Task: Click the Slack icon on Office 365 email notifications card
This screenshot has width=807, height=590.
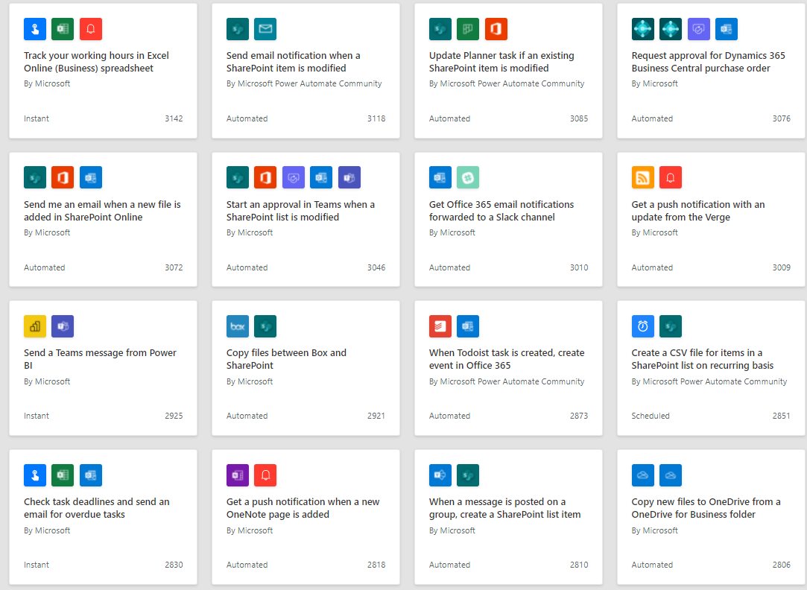Action: pyautogui.click(x=468, y=177)
